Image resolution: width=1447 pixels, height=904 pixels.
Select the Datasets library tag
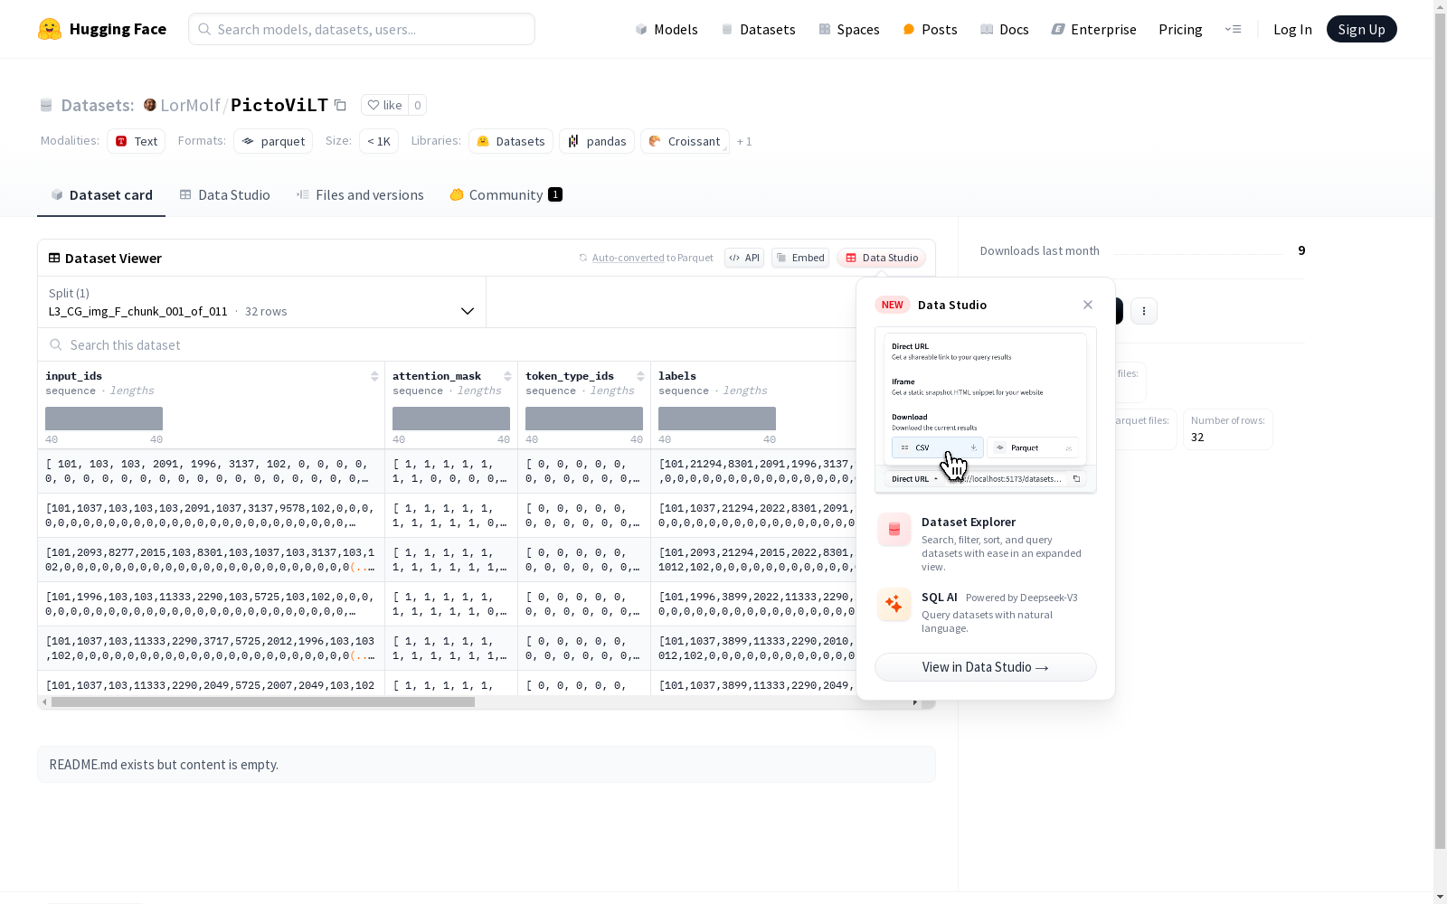coord(511,141)
